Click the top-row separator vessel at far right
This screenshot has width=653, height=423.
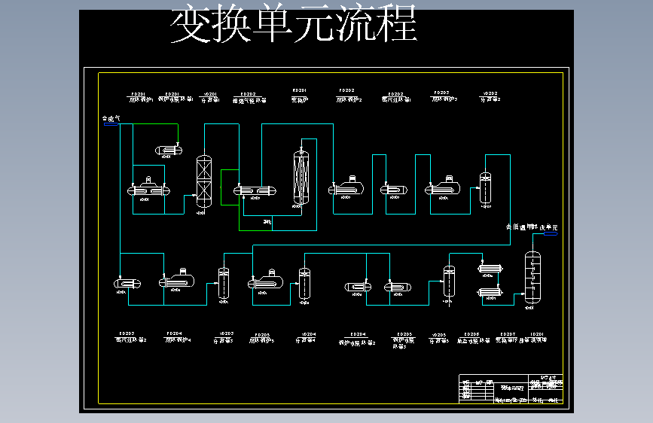tap(485, 187)
